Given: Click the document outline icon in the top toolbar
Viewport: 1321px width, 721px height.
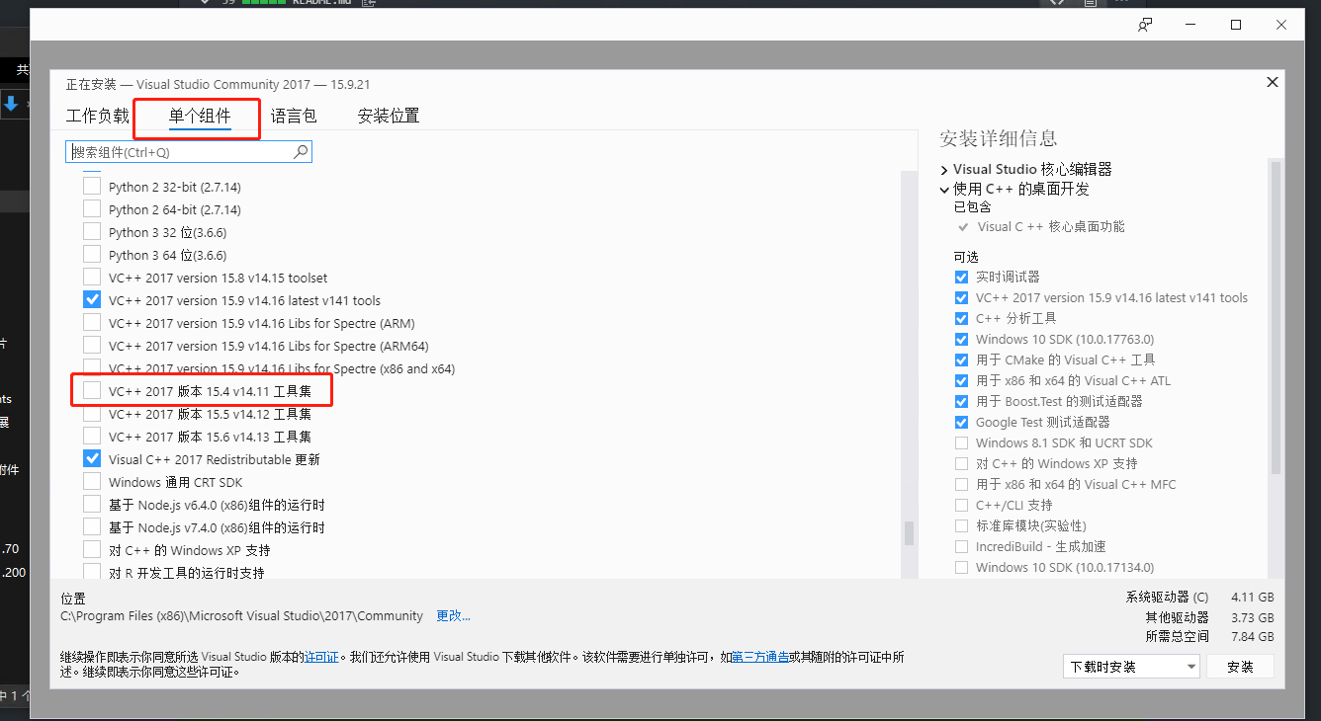Looking at the screenshot, I should (1091, 3).
